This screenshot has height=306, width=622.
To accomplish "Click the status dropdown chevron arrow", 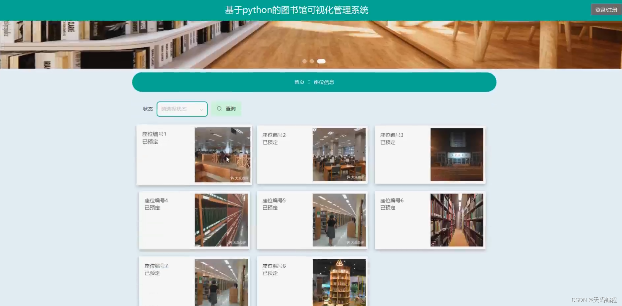I will point(201,109).
